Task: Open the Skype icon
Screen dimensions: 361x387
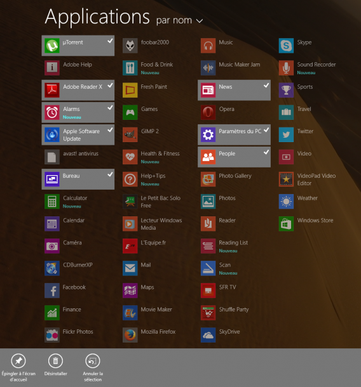Action: tap(287, 46)
